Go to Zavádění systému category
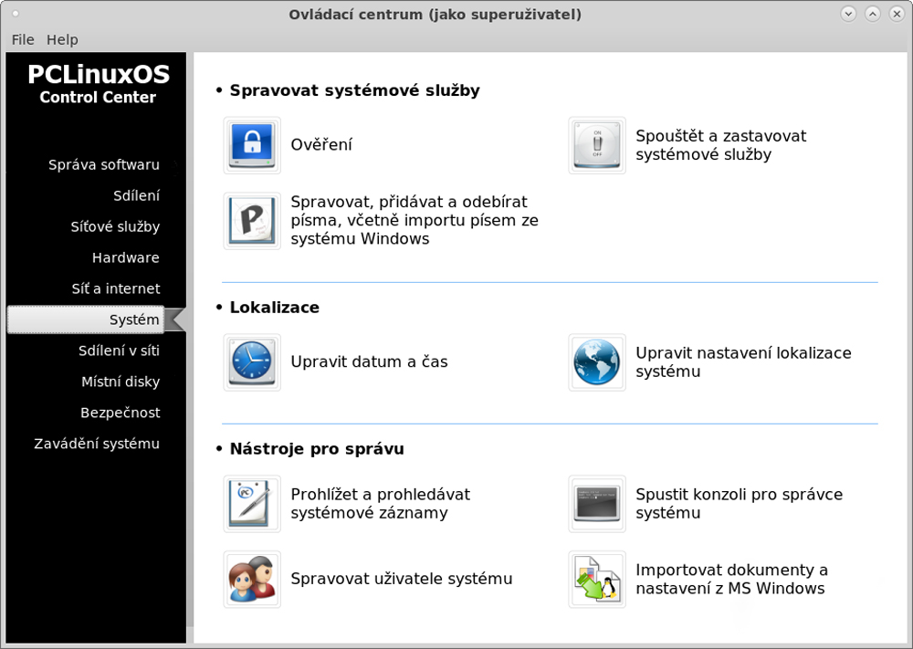This screenshot has width=913, height=649. coord(97,444)
